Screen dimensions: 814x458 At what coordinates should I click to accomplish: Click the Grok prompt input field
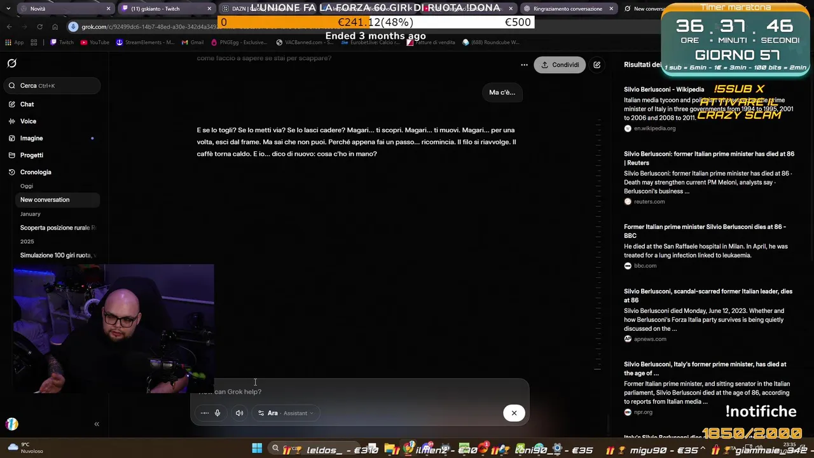tap(359, 391)
